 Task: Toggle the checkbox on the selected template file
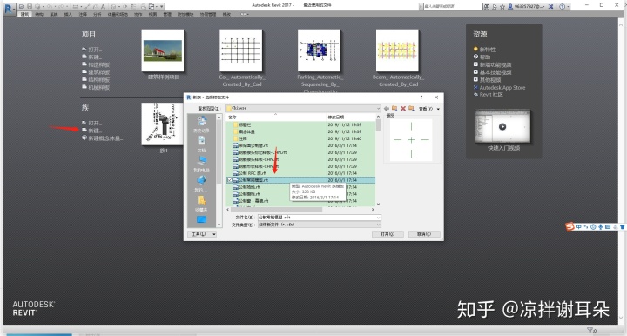230,180
